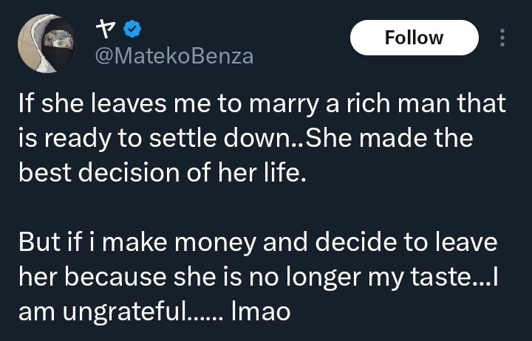Click the Follow button
Viewport: 532px width, 341px height.
414,38
